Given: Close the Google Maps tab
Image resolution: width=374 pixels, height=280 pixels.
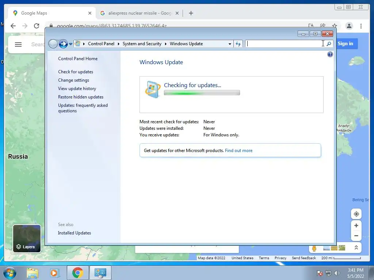Looking at the screenshot, I should [x=90, y=13].
